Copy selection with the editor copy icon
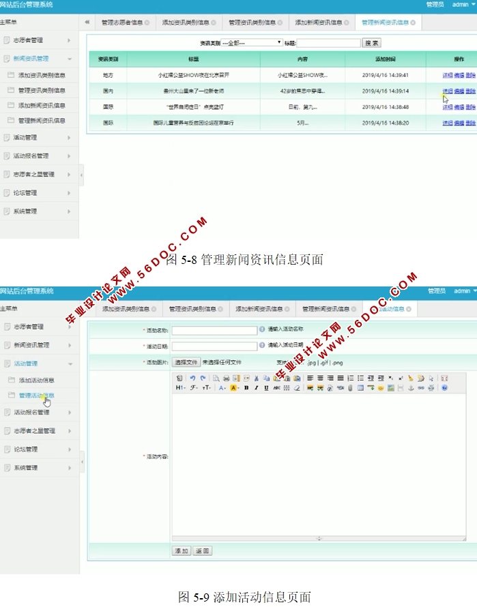Screen dimensions: 477x607 pos(266,379)
